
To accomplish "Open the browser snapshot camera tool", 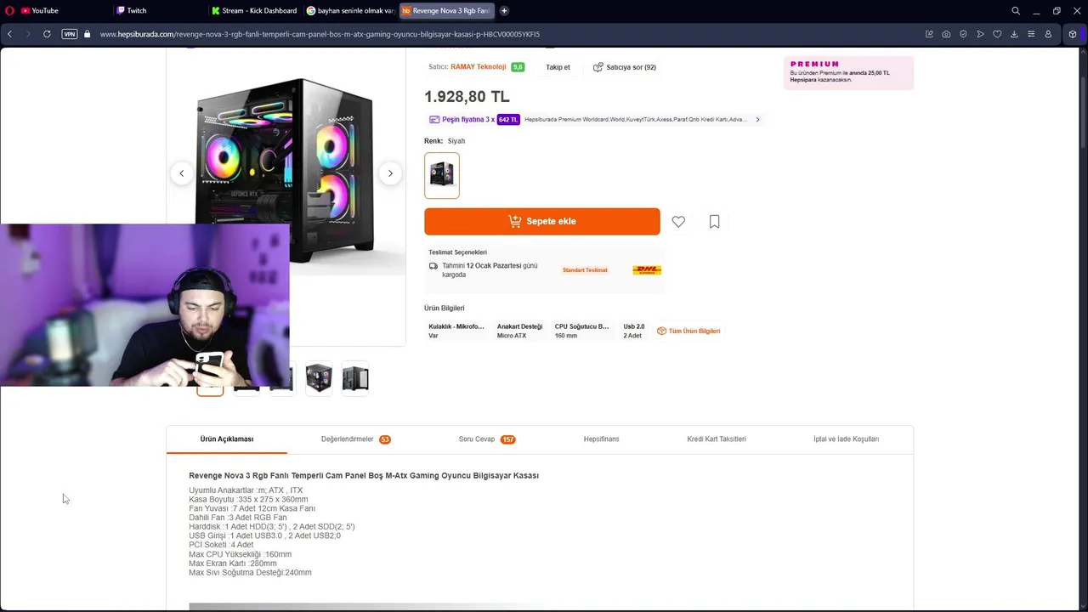I will (x=946, y=34).
